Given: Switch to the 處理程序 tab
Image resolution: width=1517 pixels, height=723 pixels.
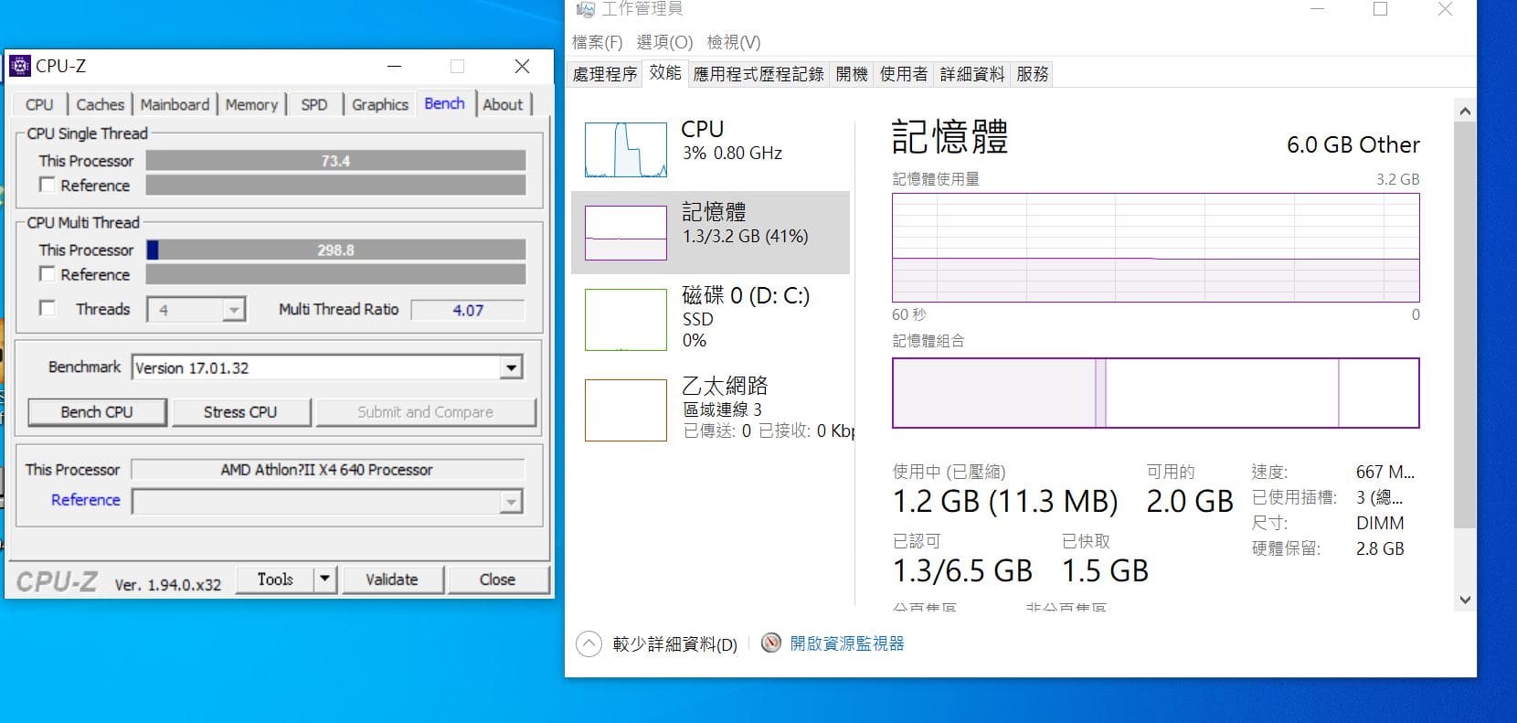Looking at the screenshot, I should pyautogui.click(x=605, y=74).
